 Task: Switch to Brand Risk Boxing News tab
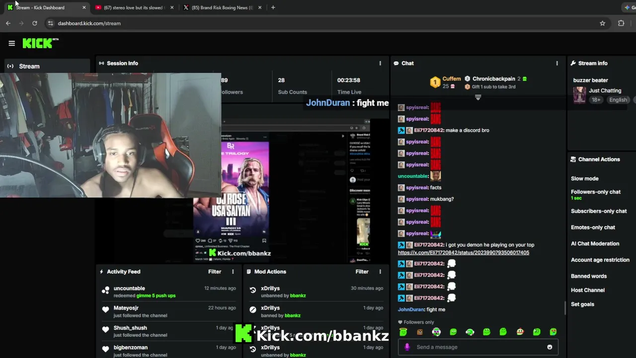[x=222, y=7]
